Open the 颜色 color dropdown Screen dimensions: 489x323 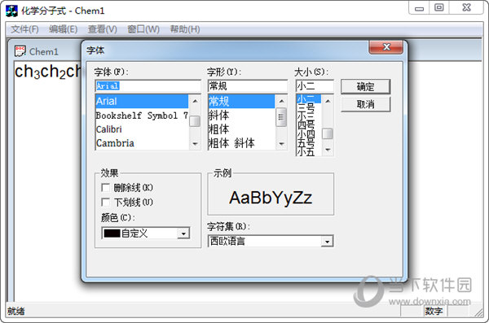click(183, 234)
